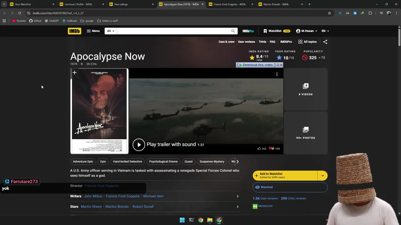This screenshot has height=225, width=401.
Task: Open 299 Critic reviews link
Action: tap(293, 198)
